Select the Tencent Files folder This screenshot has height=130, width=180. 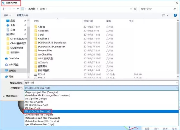point(45,50)
